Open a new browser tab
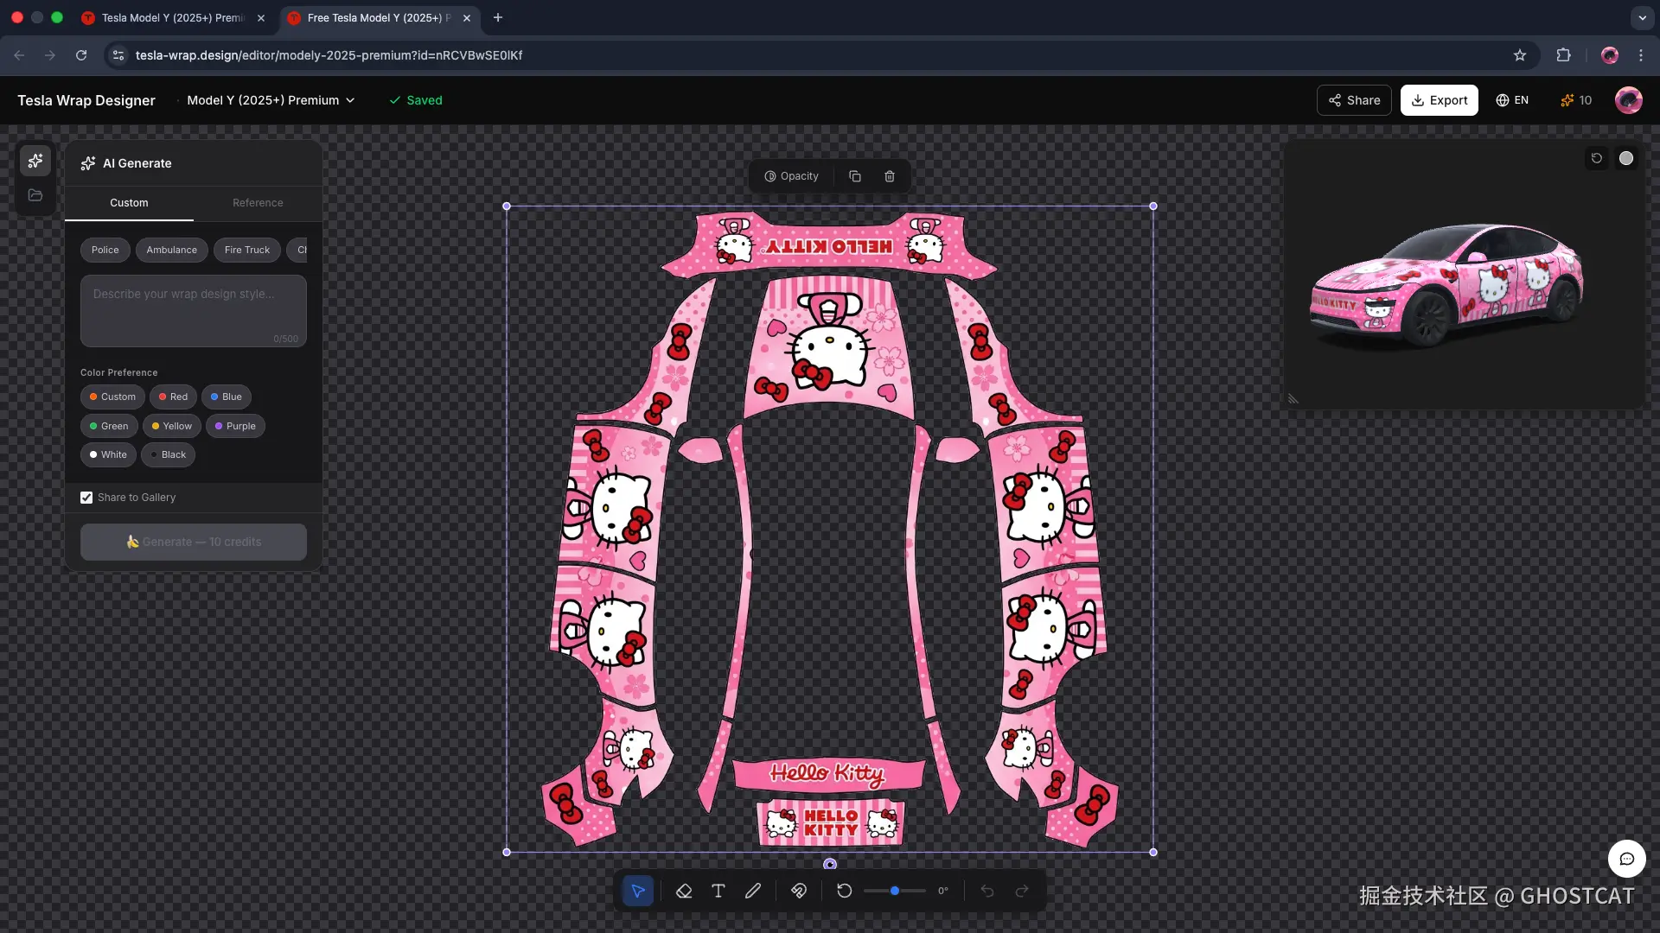Viewport: 1660px width, 933px height. (498, 17)
